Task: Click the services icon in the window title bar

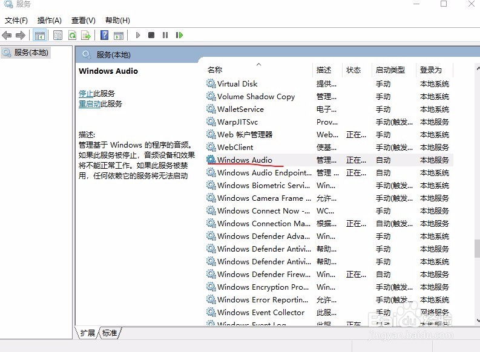Action: pos(8,4)
